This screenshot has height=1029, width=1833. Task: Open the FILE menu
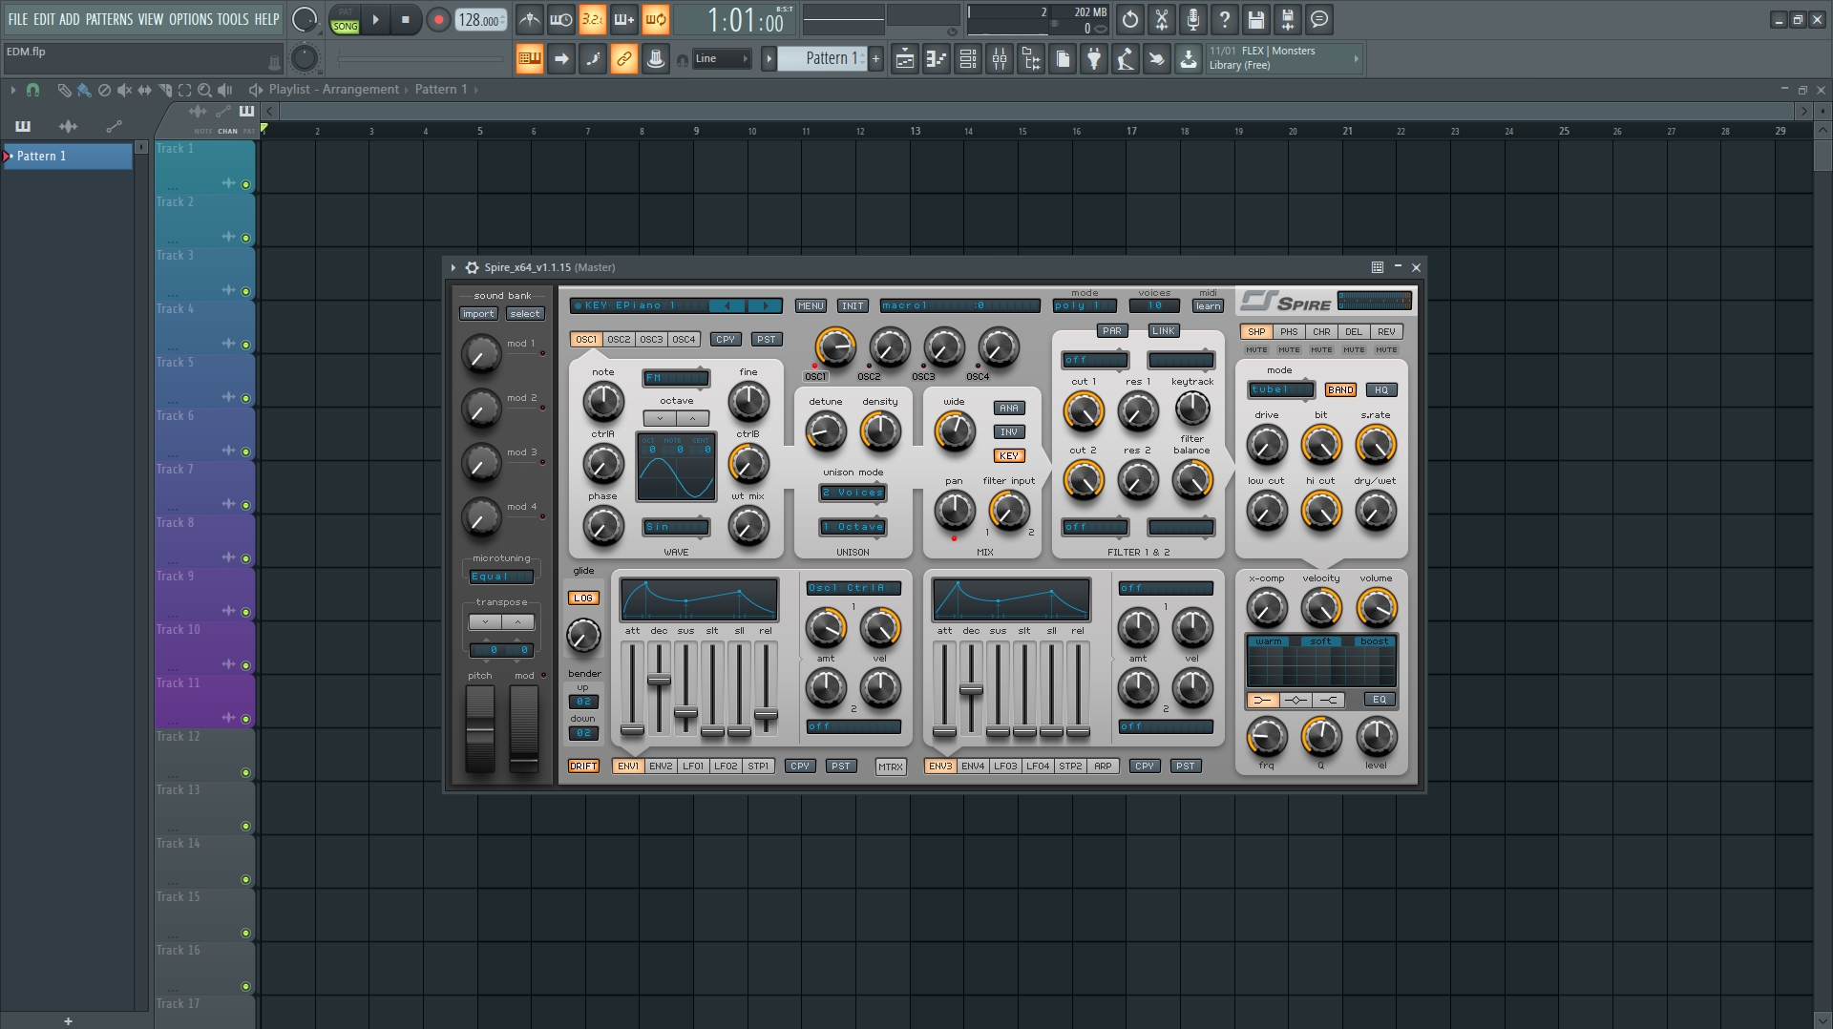tap(18, 19)
